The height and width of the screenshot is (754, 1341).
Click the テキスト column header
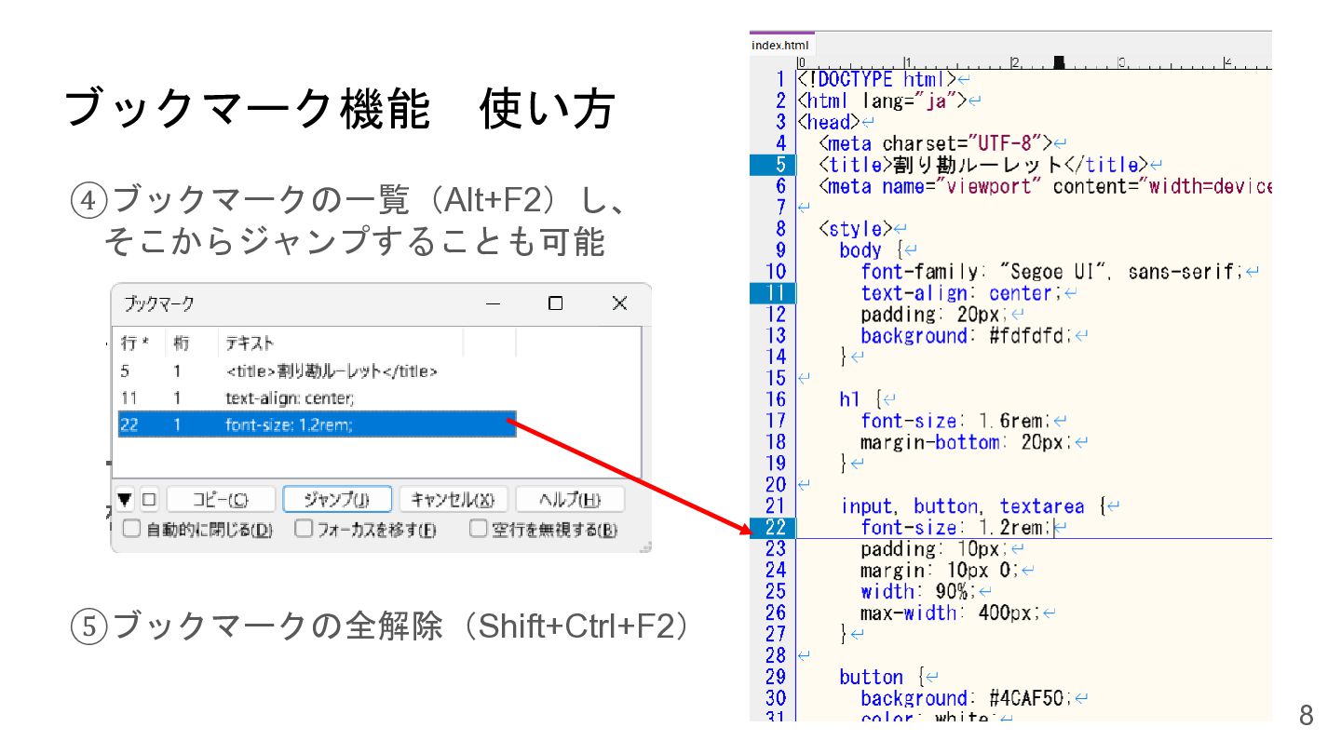340,343
